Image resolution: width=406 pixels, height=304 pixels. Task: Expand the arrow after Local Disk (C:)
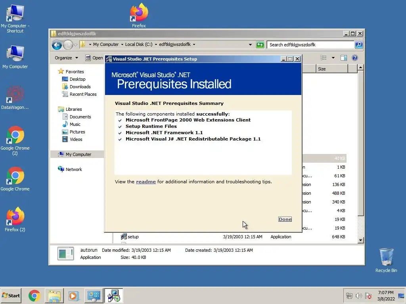[156, 44]
